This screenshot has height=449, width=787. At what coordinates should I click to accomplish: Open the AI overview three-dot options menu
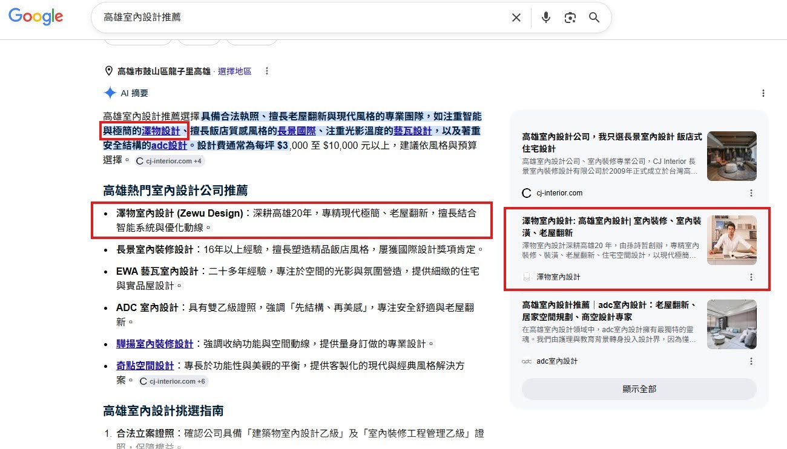point(763,93)
